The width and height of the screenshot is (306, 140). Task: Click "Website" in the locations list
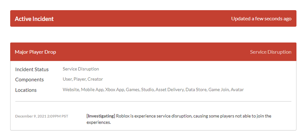tap(71, 90)
